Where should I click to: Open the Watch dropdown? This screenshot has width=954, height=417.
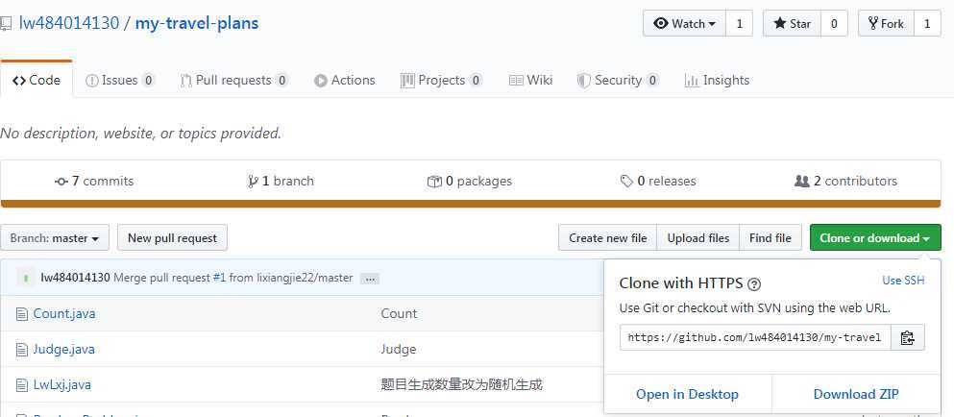[684, 24]
